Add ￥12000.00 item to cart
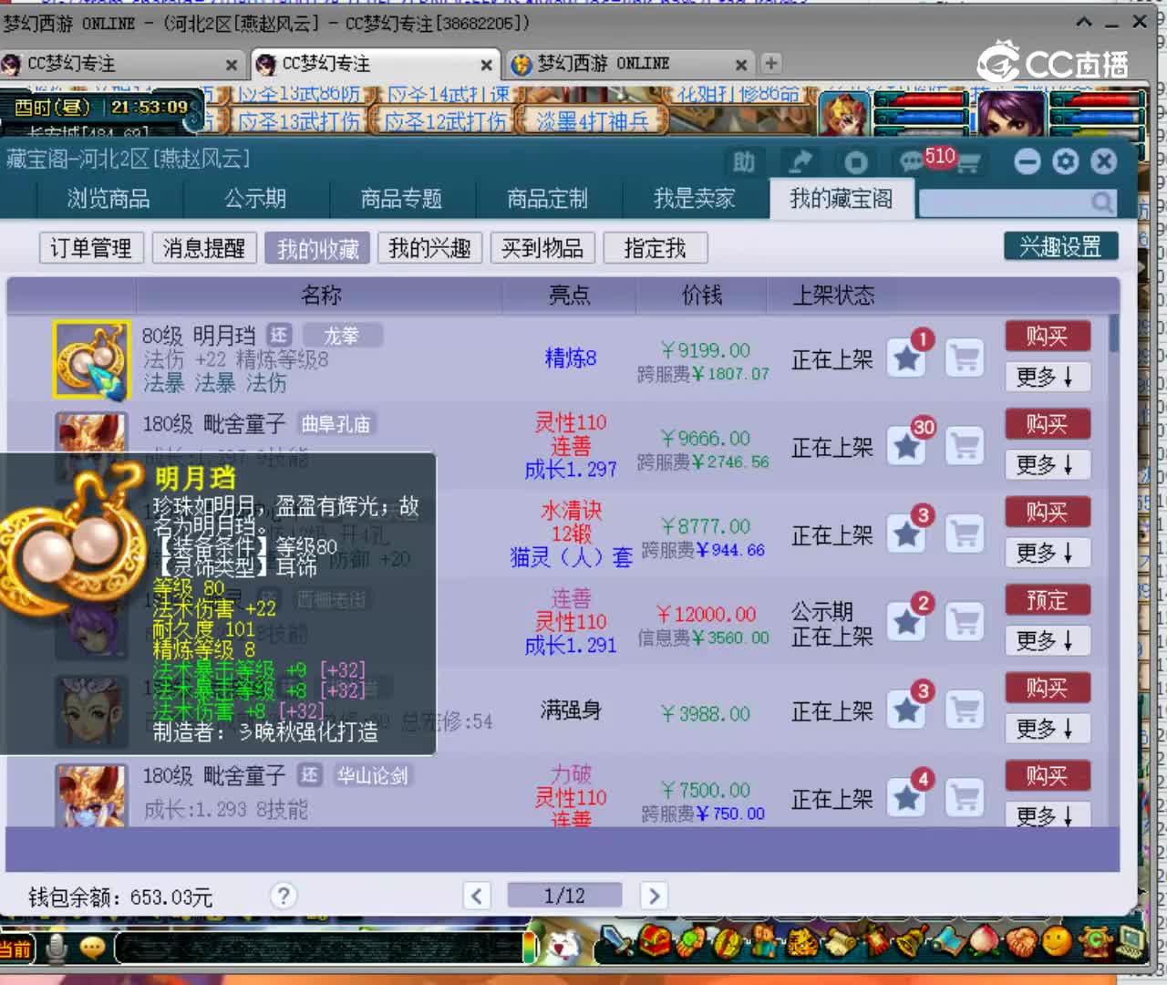Screen dimensions: 1167x985 point(964,622)
